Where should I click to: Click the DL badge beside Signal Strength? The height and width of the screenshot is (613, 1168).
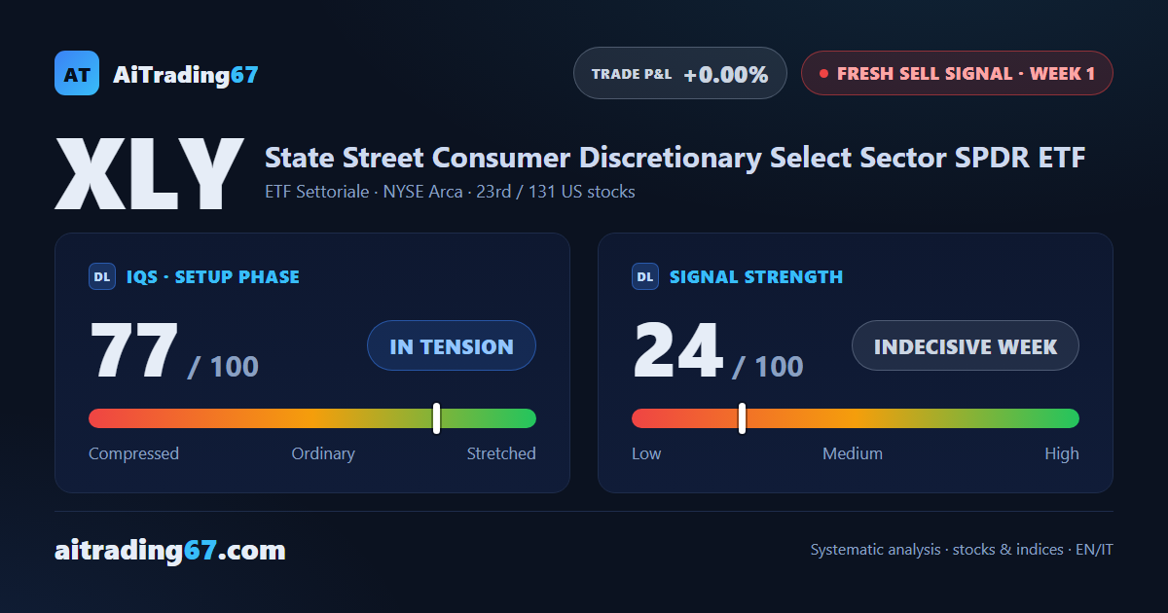pyautogui.click(x=645, y=276)
